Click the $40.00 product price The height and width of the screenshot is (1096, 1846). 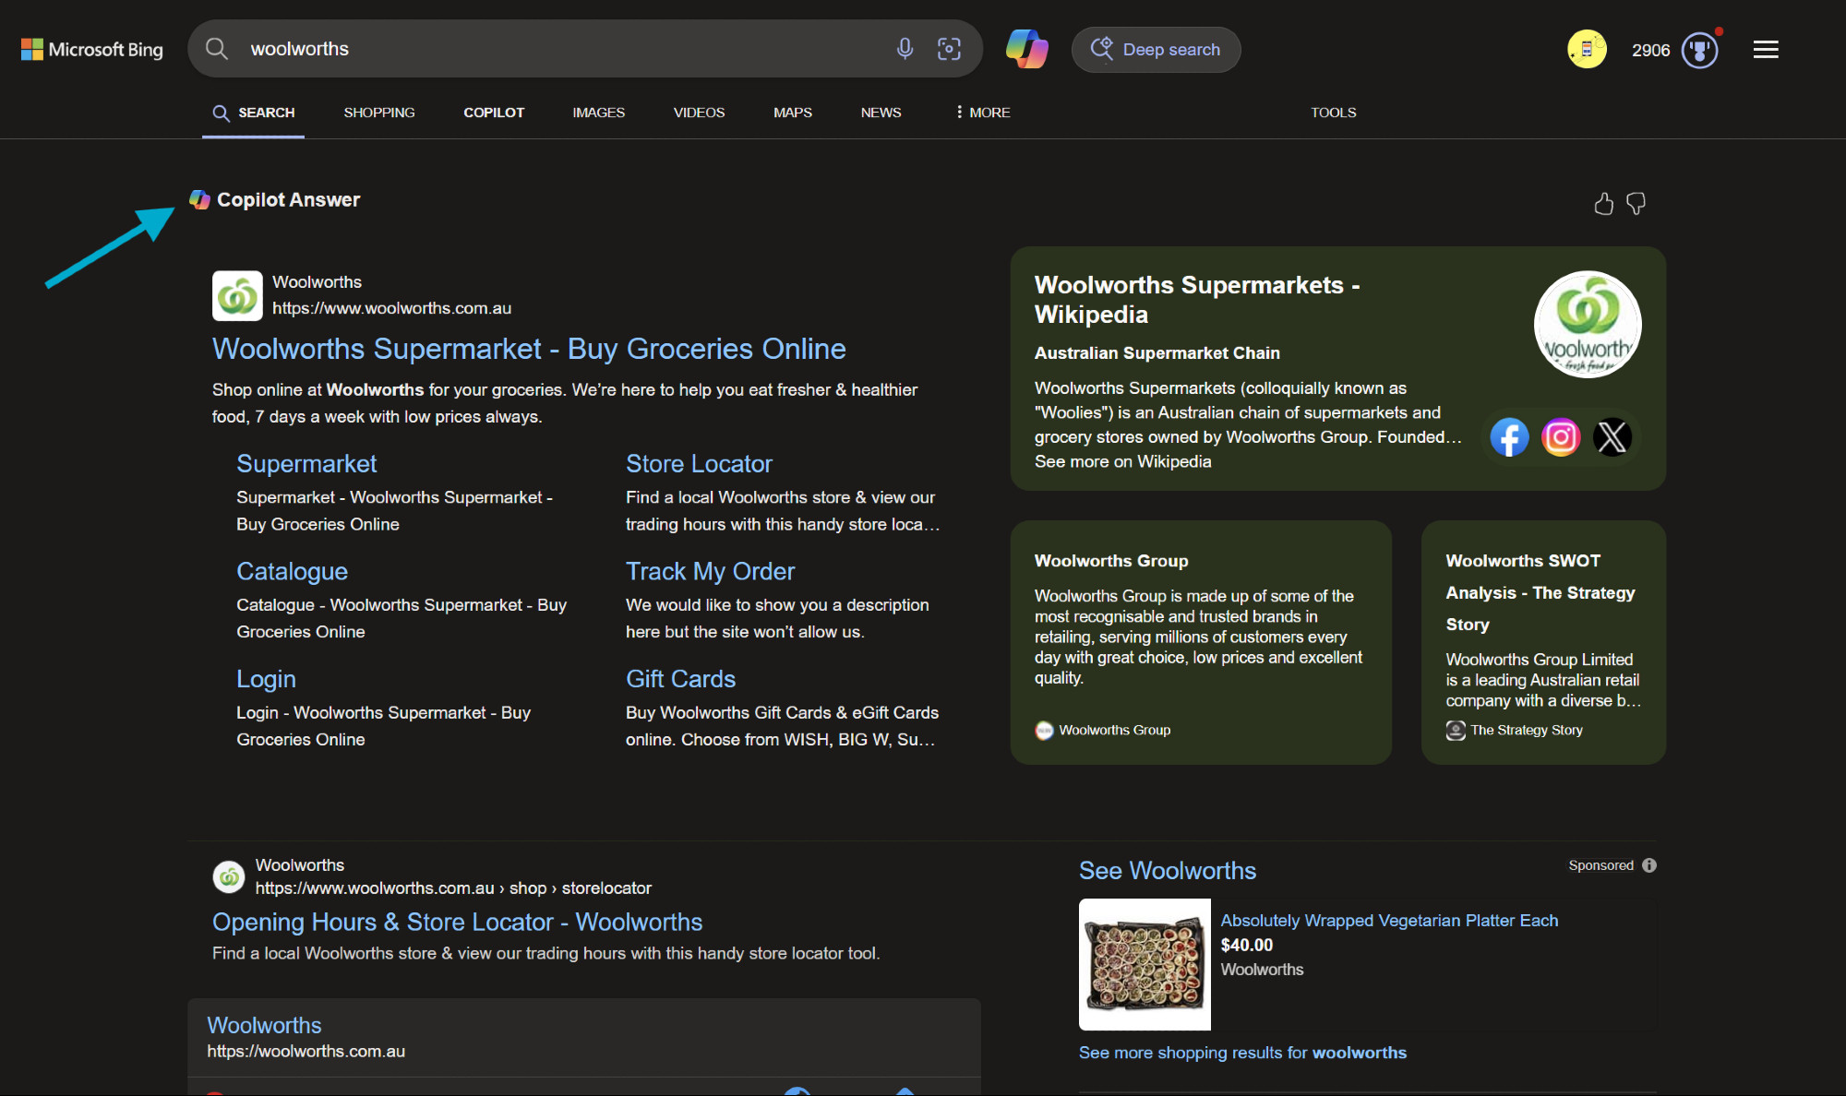pyautogui.click(x=1246, y=945)
